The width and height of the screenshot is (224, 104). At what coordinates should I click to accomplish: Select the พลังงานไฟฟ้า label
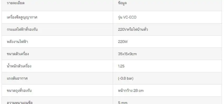coord(17,42)
